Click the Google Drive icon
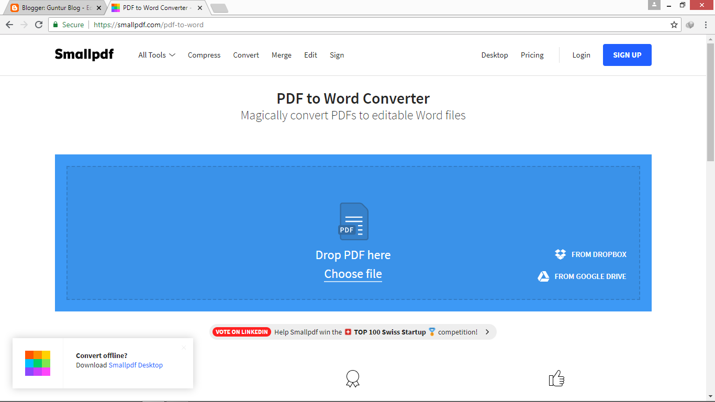The image size is (715, 402). (543, 276)
